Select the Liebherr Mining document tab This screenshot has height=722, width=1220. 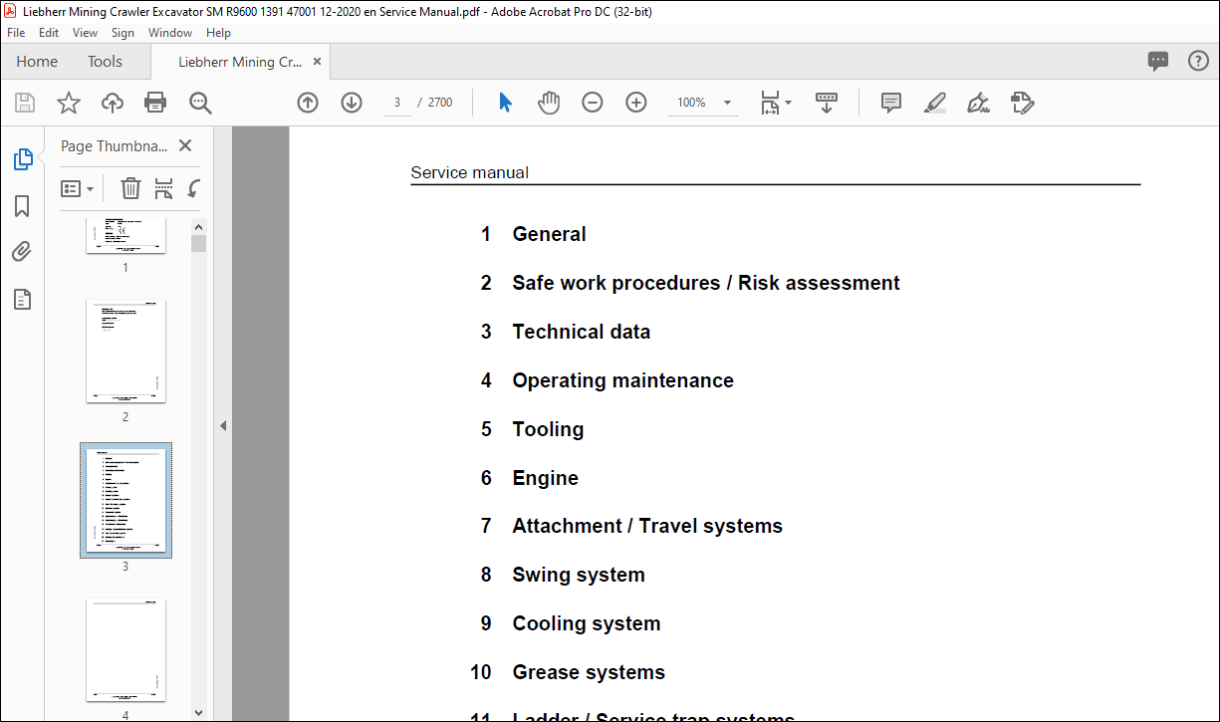(x=240, y=61)
